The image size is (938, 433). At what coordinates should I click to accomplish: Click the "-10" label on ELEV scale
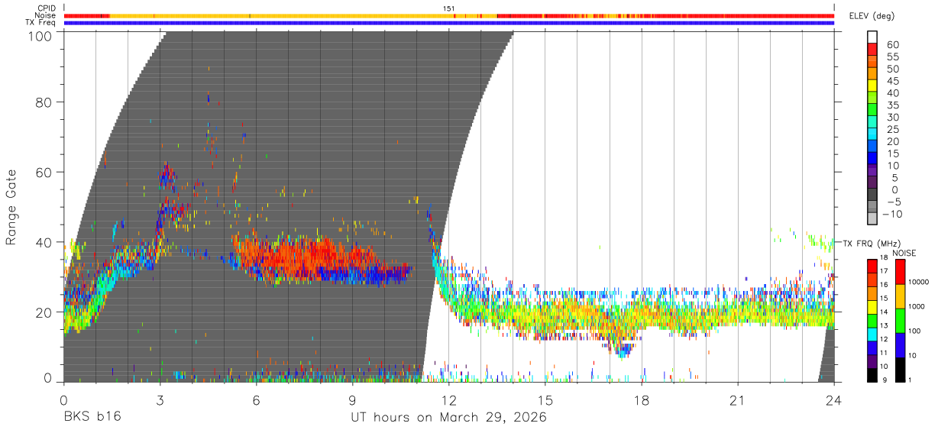coord(892,214)
